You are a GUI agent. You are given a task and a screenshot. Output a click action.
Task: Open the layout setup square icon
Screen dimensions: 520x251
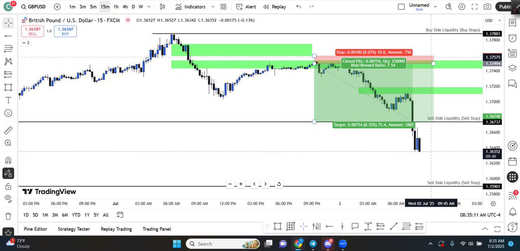(x=401, y=7)
